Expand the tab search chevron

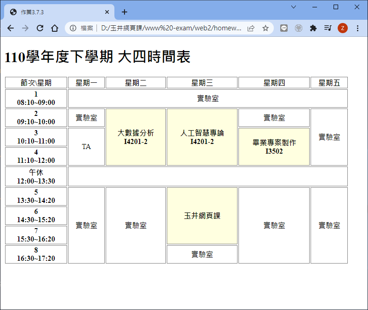[x=294, y=7]
